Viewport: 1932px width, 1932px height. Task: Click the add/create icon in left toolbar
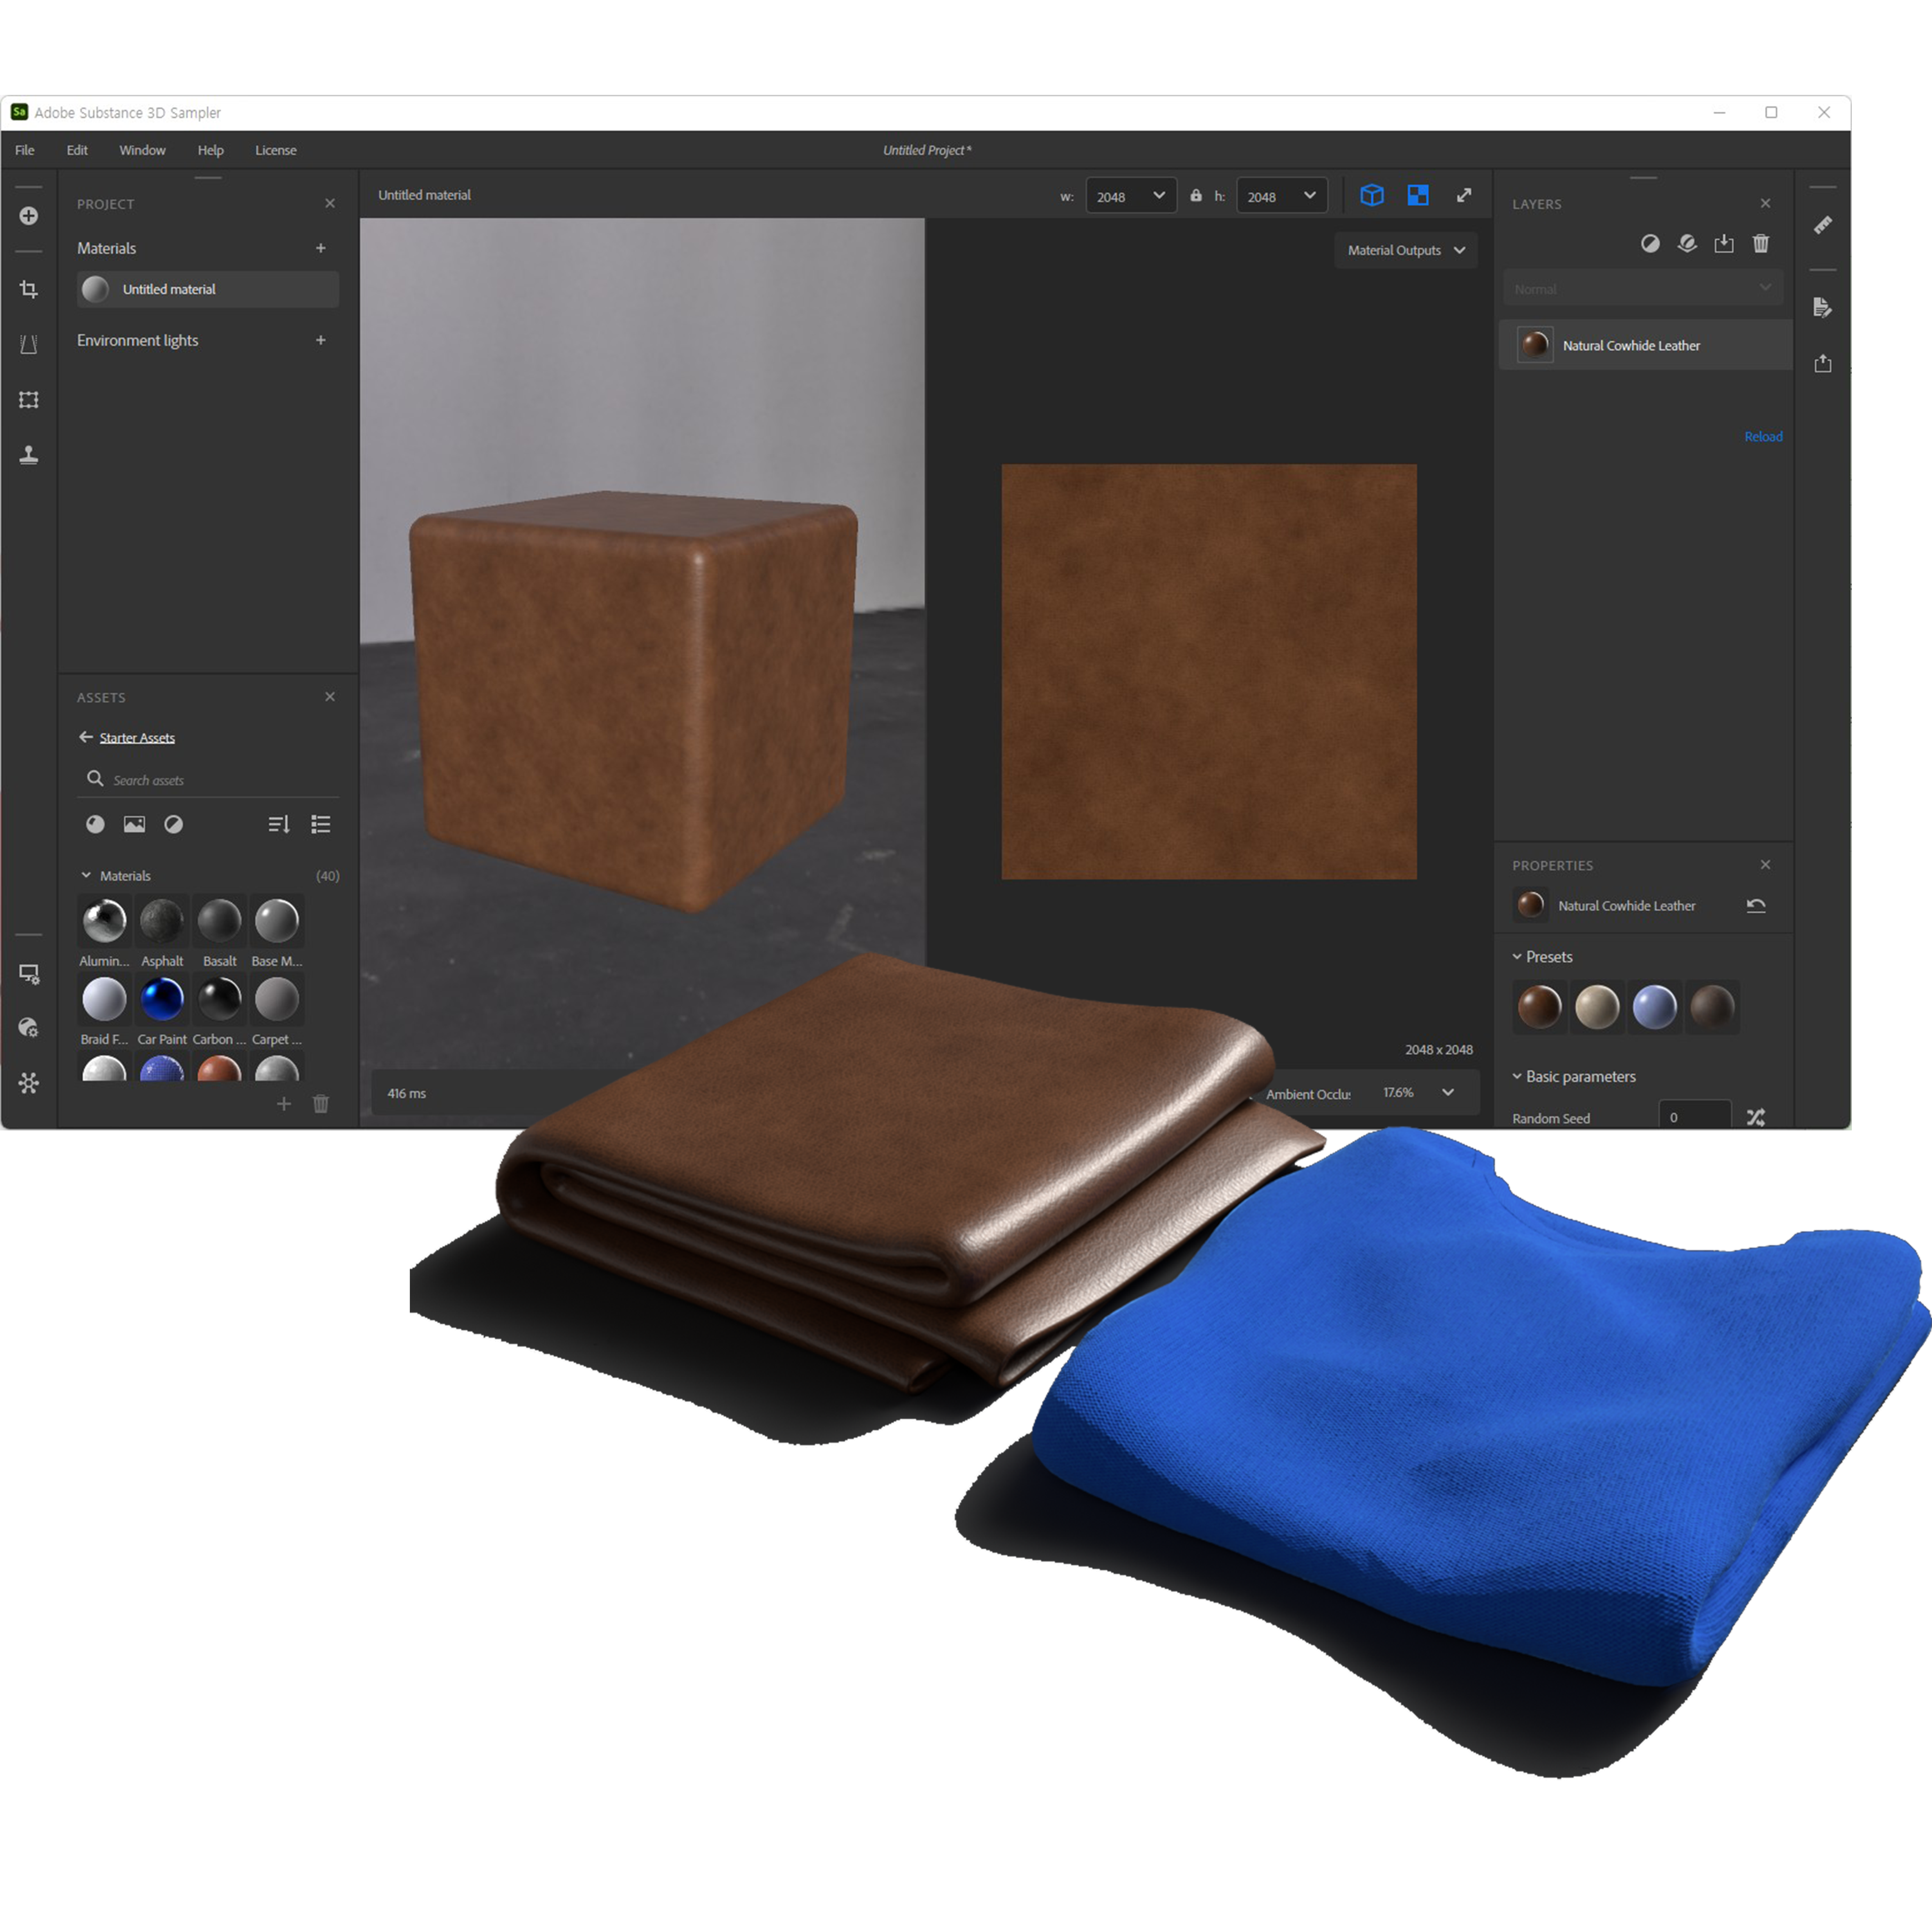pyautogui.click(x=29, y=216)
